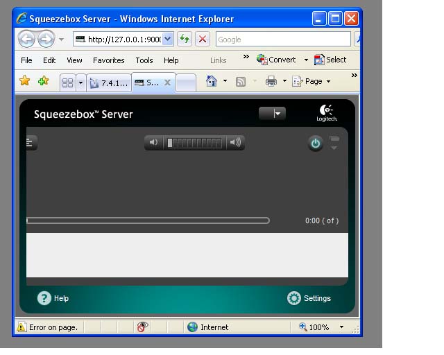Click the Internet zone status
The width and height of the screenshot is (444, 355).
tap(208, 327)
